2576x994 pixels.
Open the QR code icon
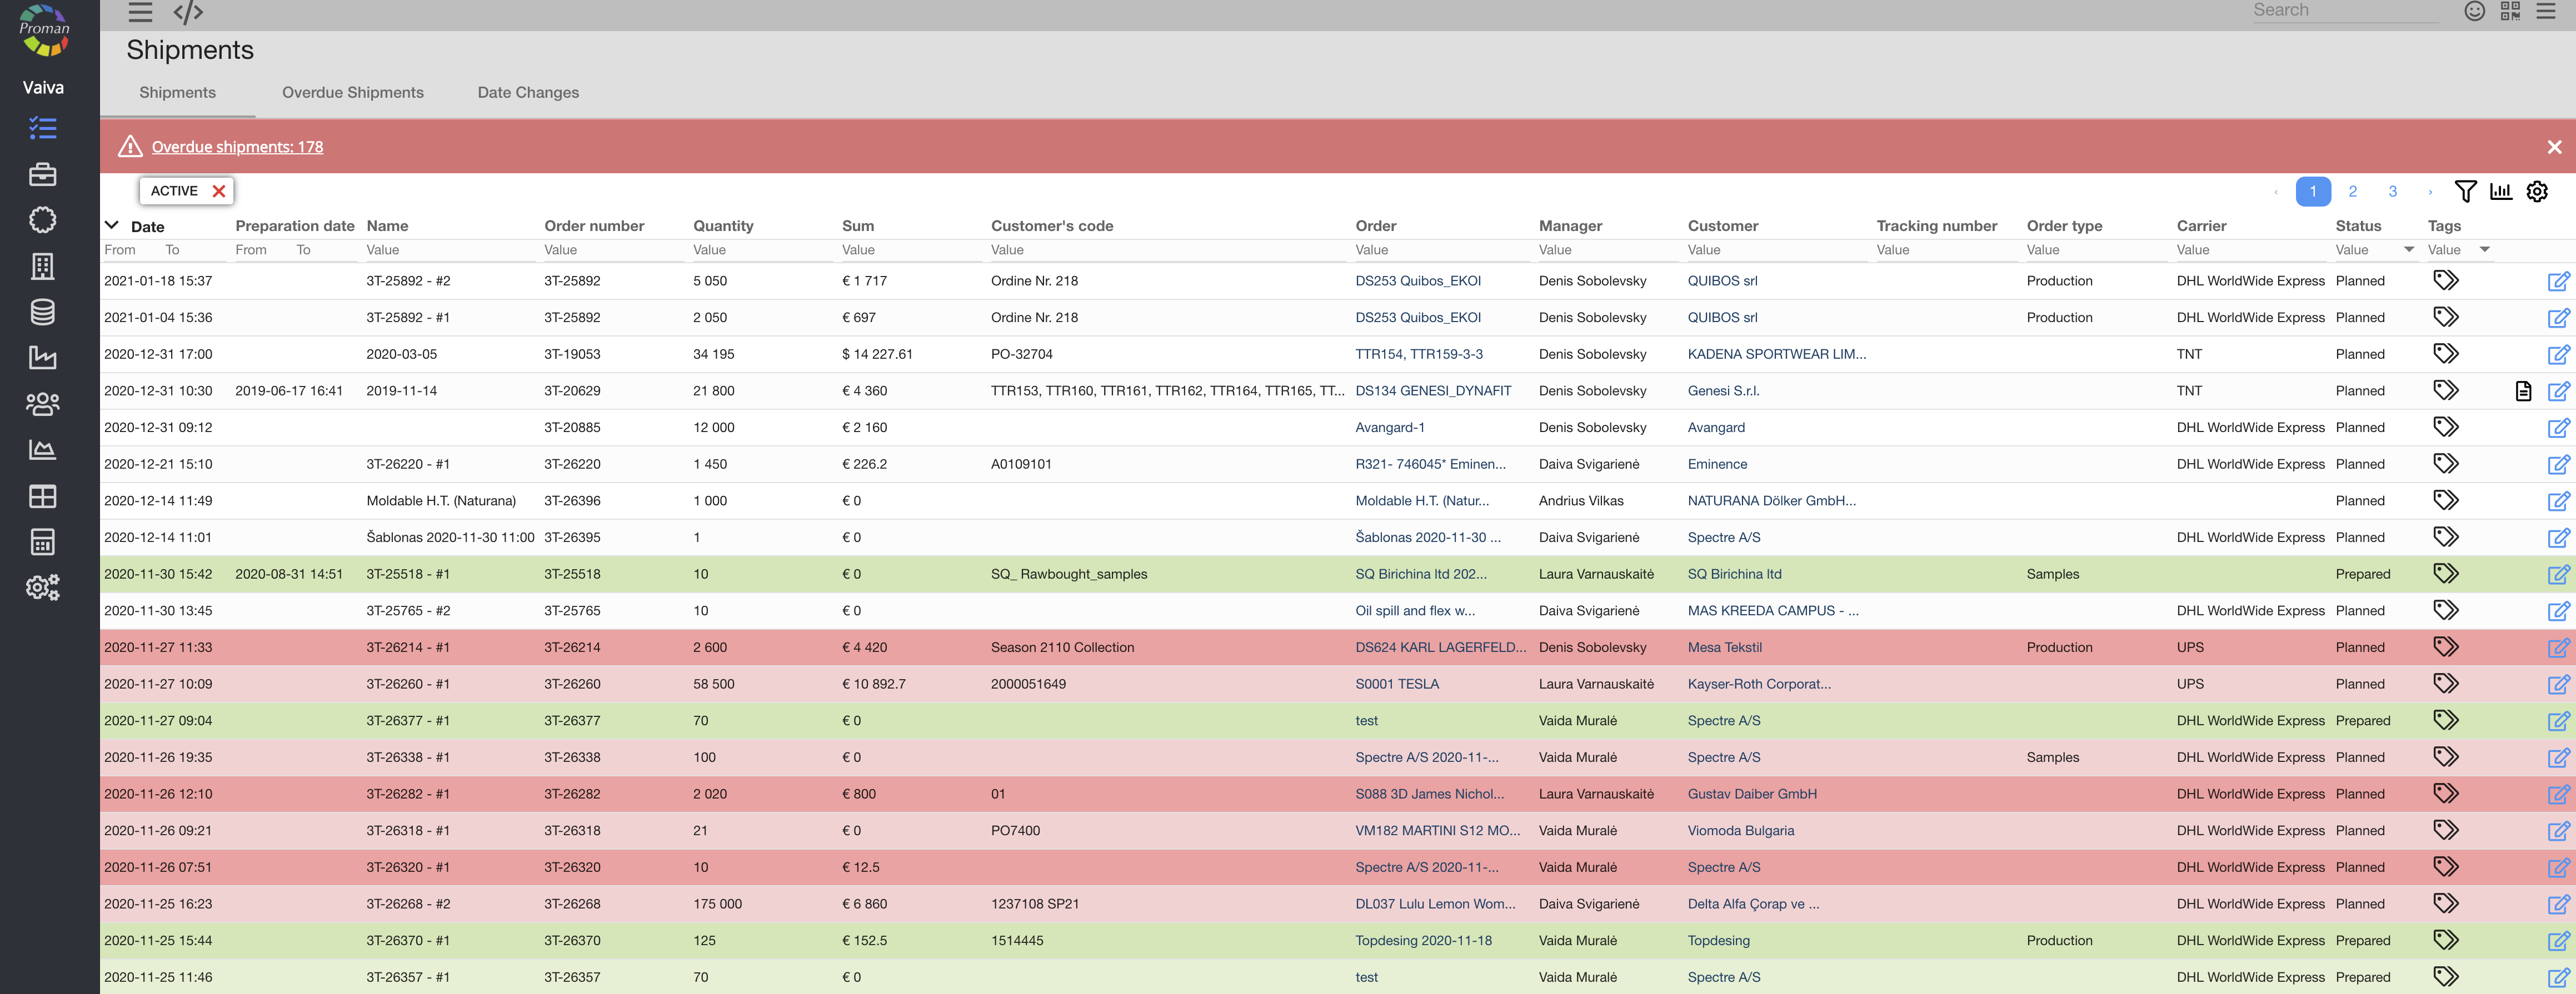click(2510, 11)
